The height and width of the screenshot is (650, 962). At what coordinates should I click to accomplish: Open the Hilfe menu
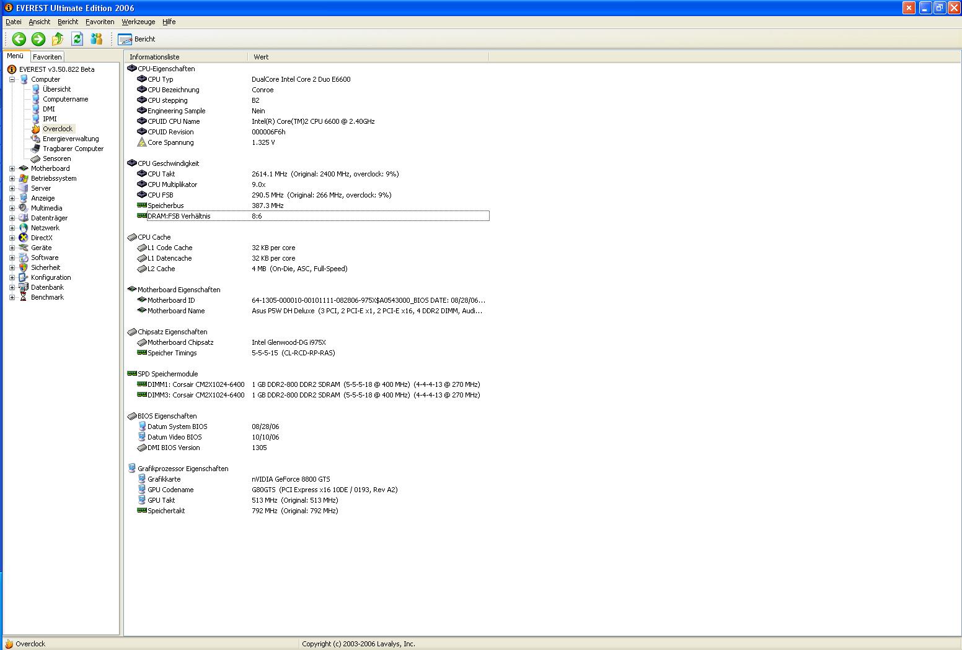click(x=169, y=22)
